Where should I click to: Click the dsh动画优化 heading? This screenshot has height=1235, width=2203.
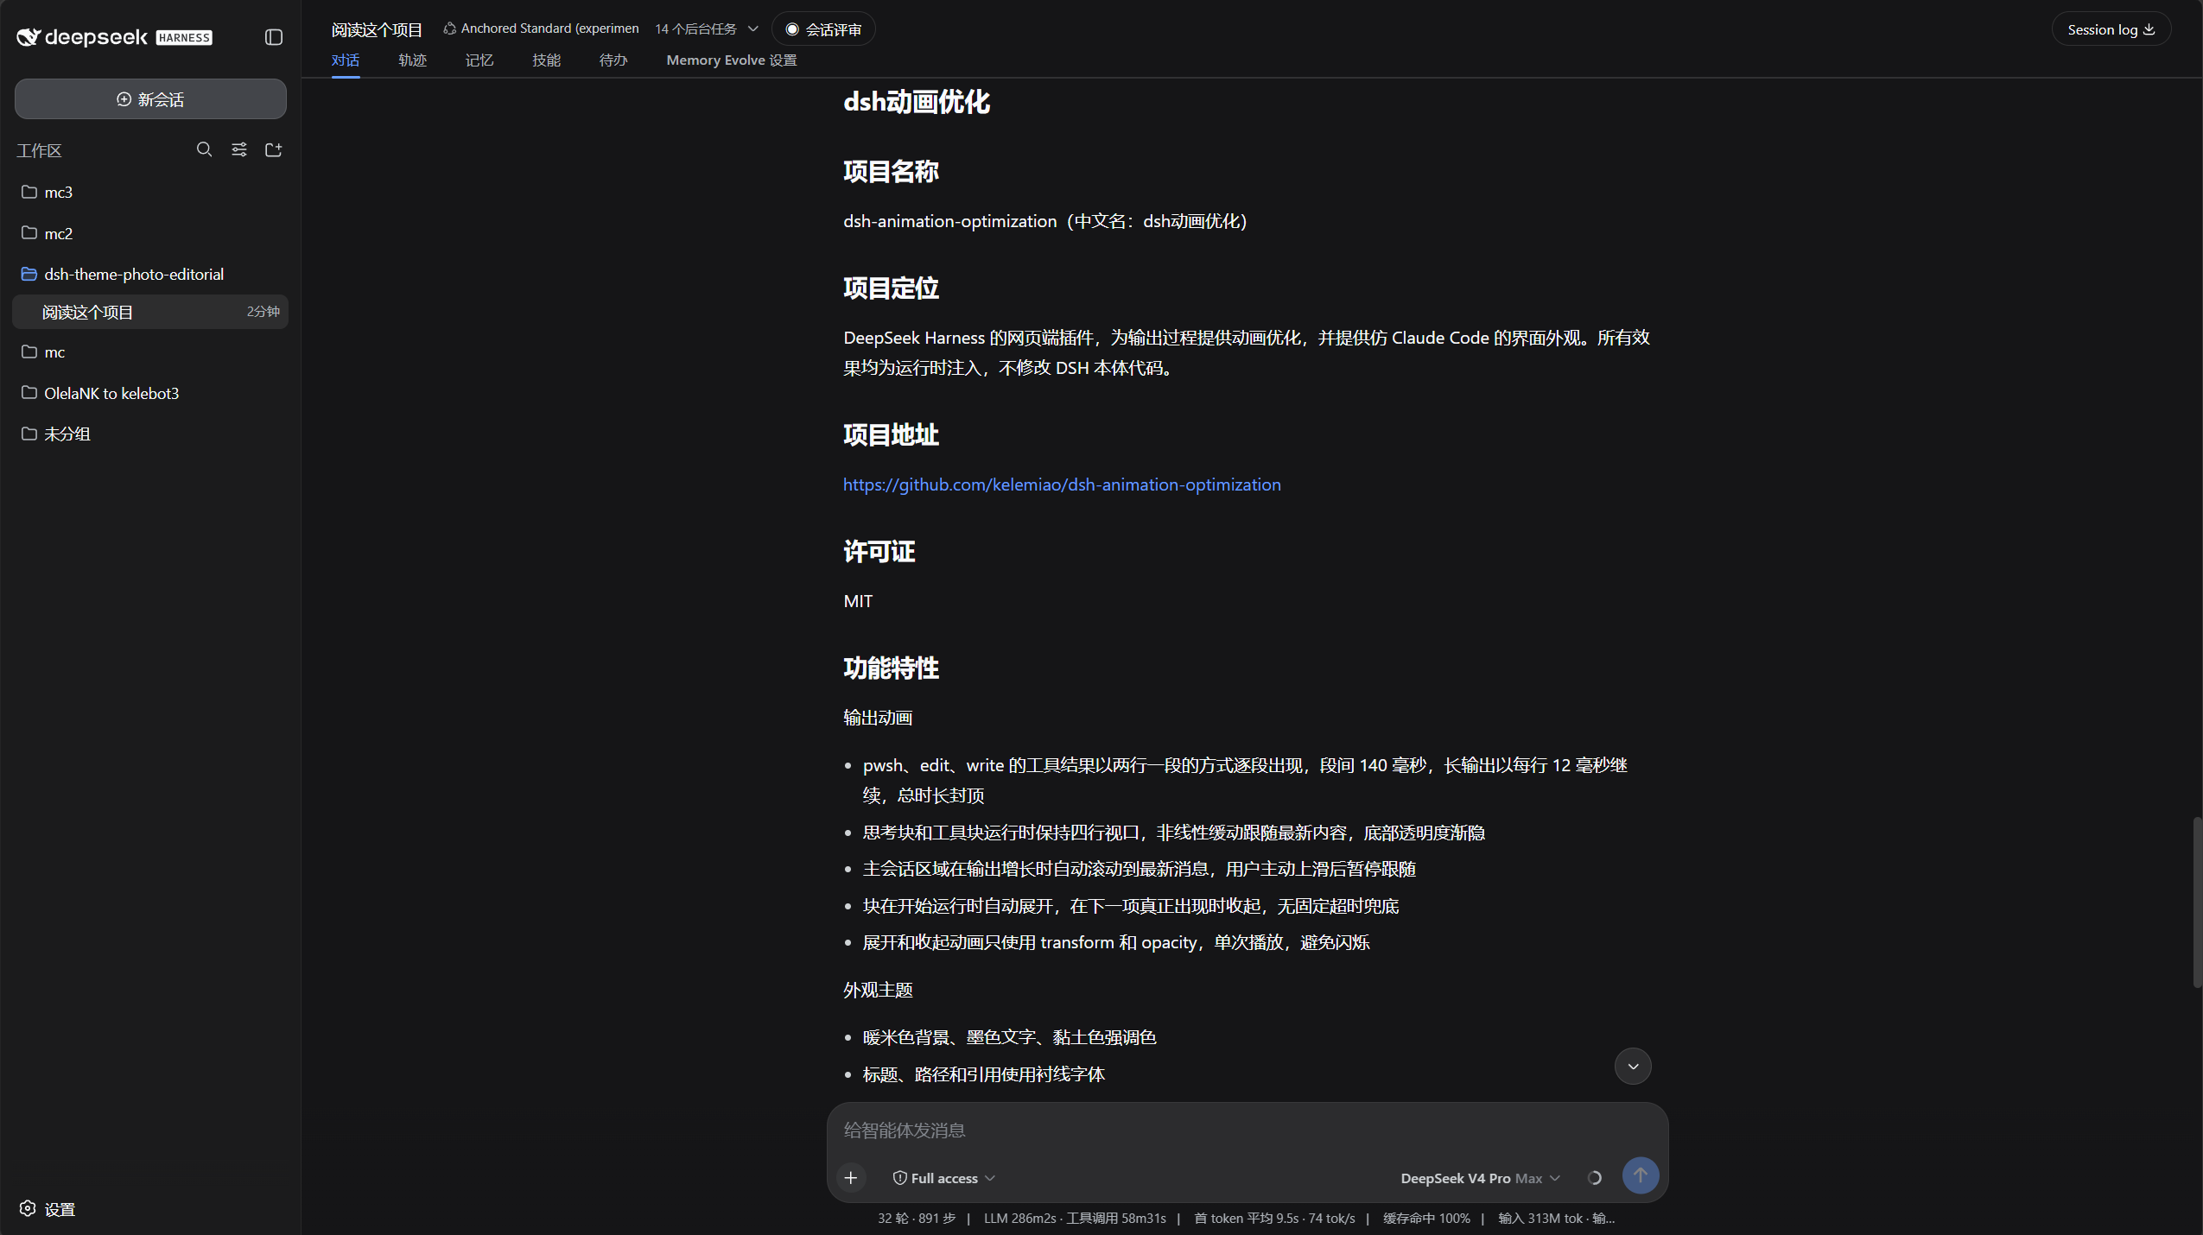click(x=916, y=102)
